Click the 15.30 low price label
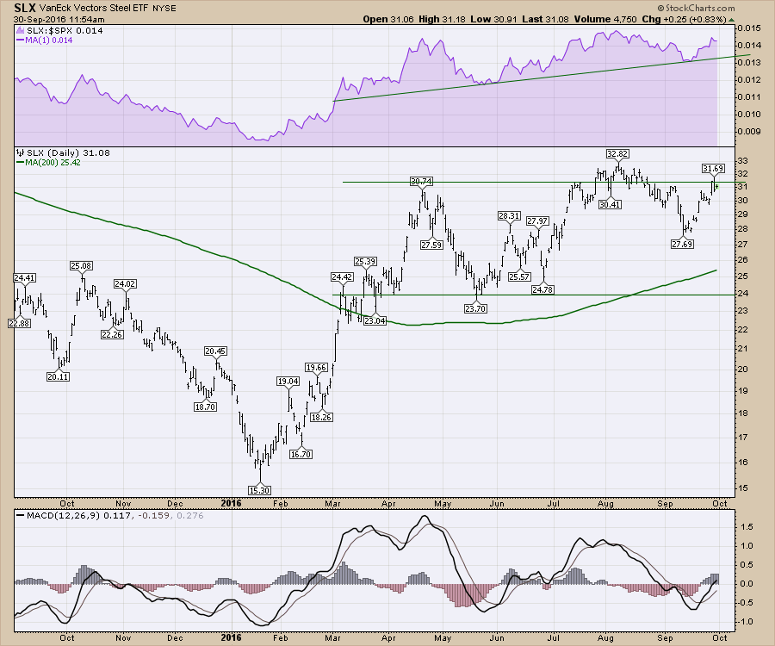 pyautogui.click(x=259, y=490)
